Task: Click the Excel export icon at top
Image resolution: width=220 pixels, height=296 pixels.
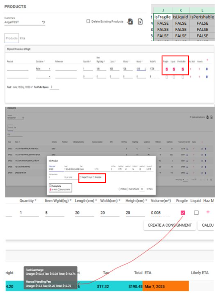Action: (x=140, y=22)
